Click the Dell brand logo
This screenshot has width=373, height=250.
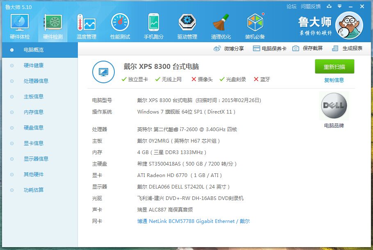pyautogui.click(x=334, y=106)
